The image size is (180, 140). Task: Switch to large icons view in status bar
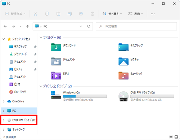(176, 137)
